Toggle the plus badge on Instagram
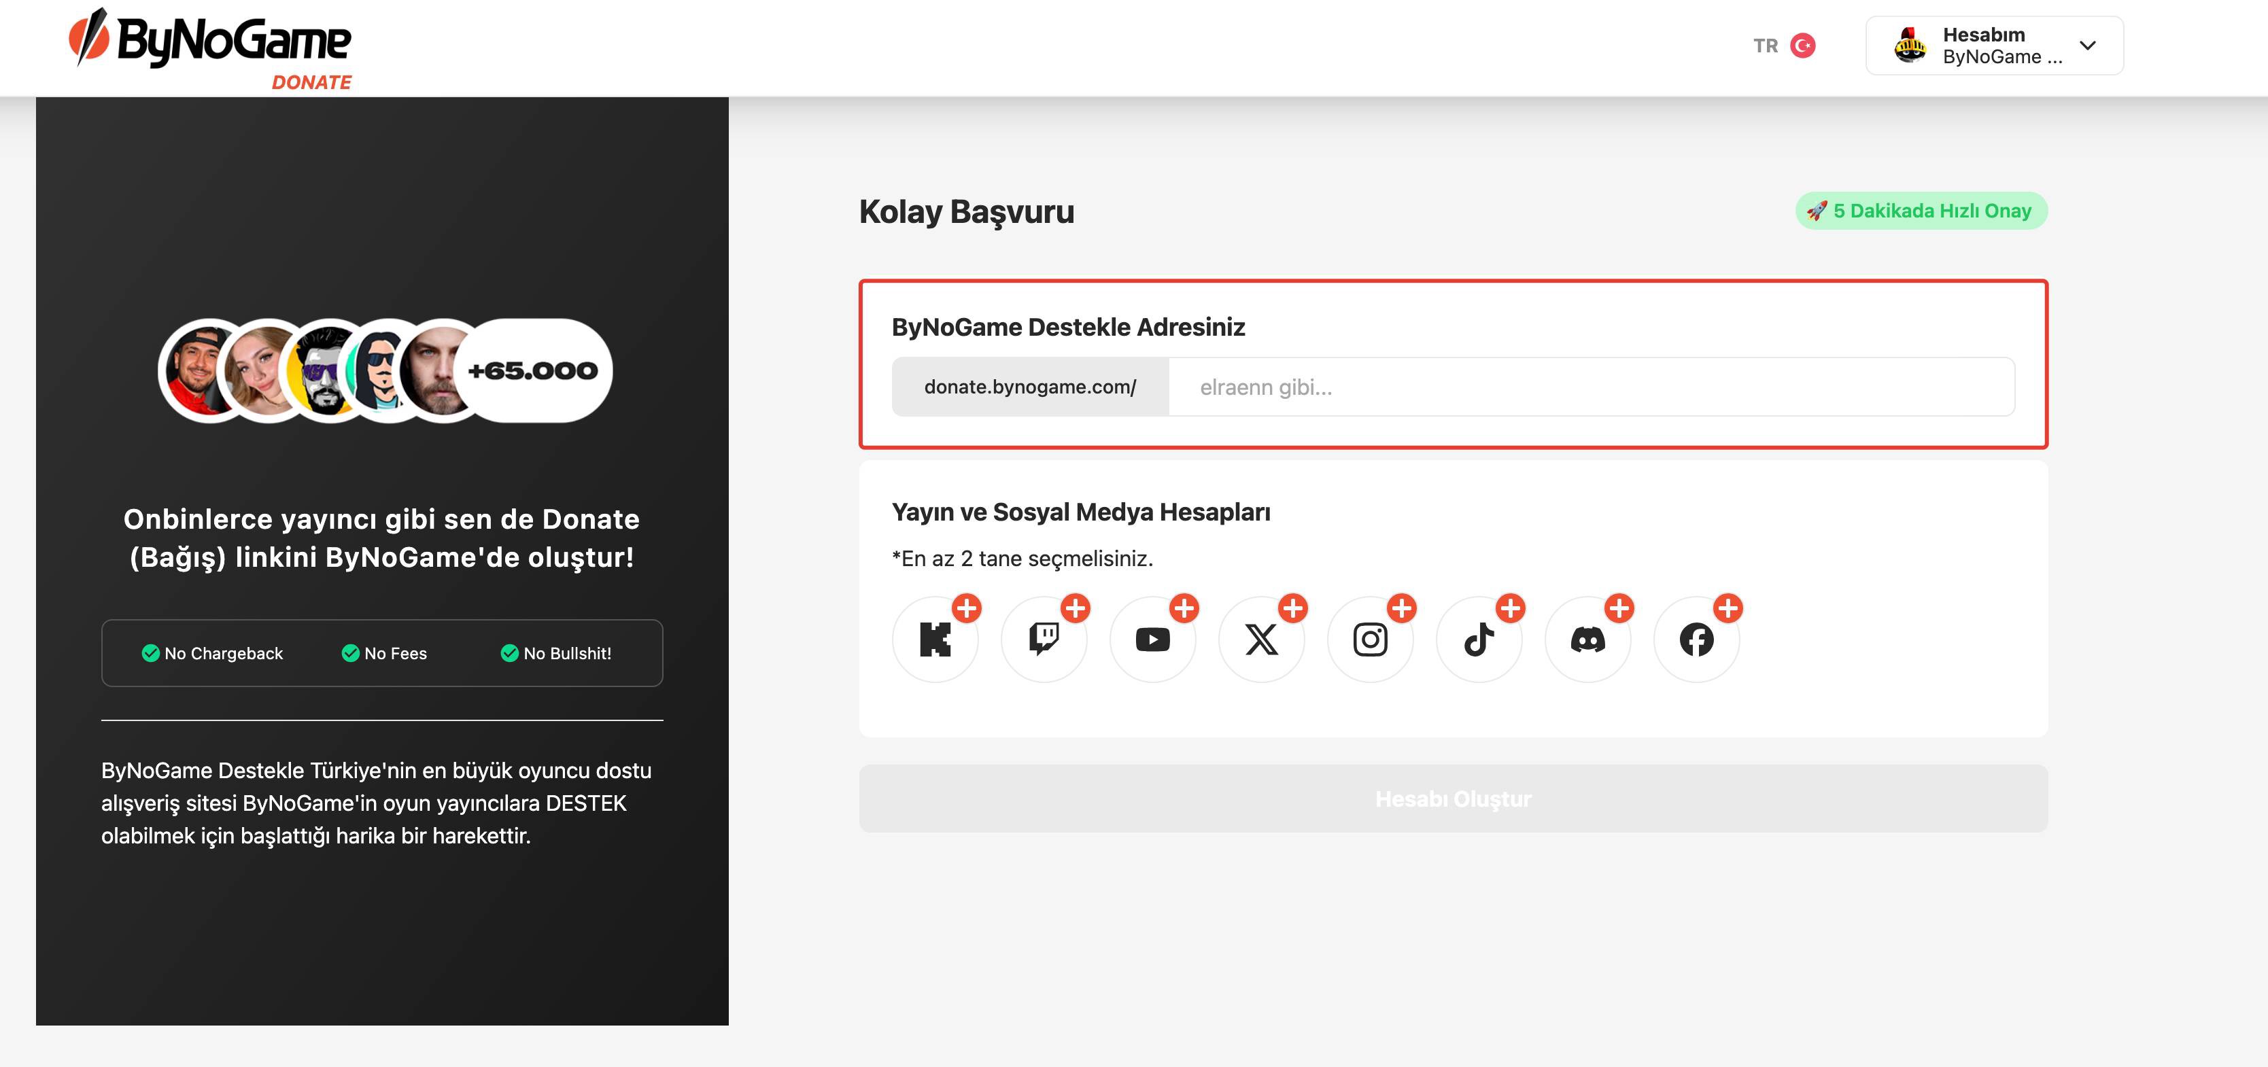 (x=1402, y=608)
